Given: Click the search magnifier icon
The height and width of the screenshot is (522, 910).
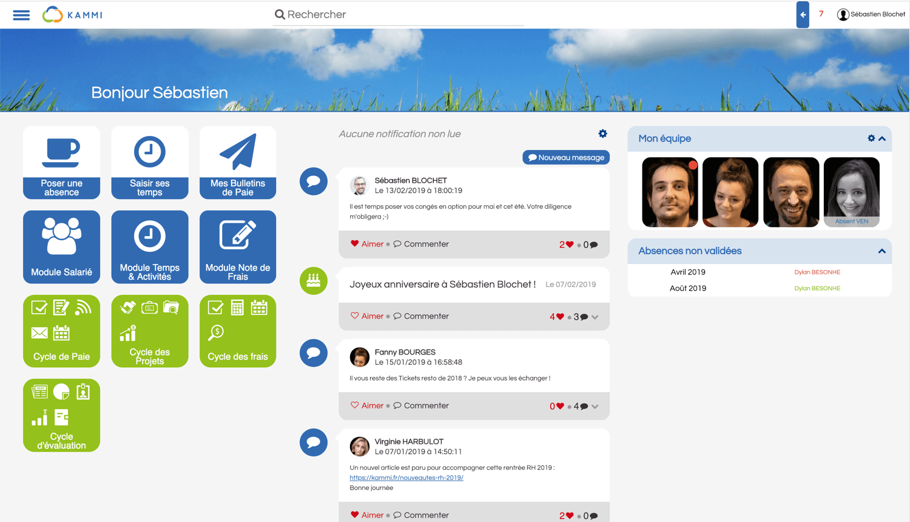Looking at the screenshot, I should (280, 15).
